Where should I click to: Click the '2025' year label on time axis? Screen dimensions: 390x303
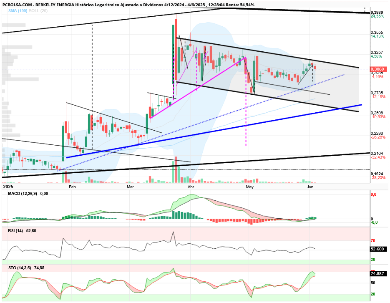click(x=8, y=187)
